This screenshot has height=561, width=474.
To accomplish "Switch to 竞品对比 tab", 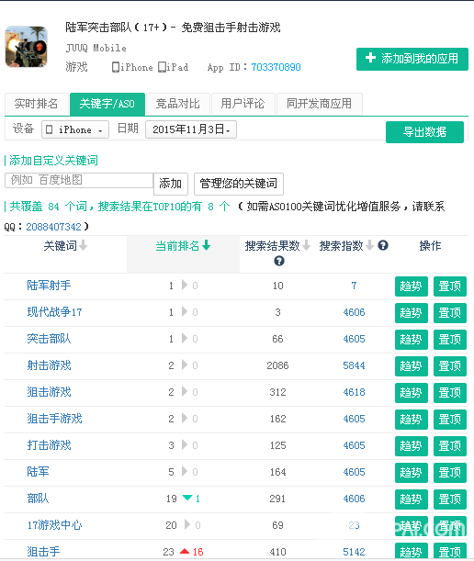I will [178, 104].
